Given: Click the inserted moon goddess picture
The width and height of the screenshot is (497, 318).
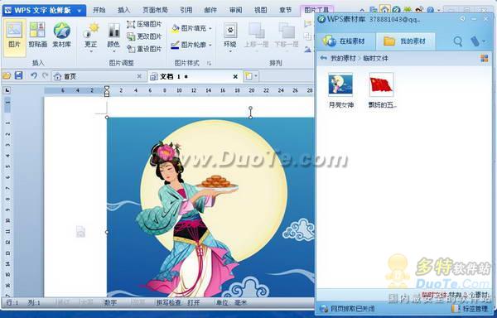Looking at the screenshot, I should (210, 207).
